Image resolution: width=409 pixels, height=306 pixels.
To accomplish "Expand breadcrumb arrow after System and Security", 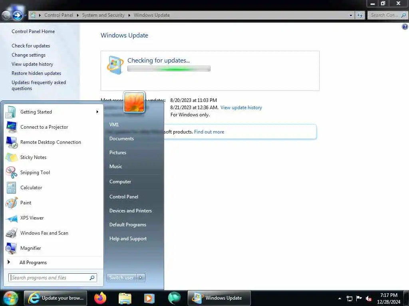I will [x=129, y=15].
